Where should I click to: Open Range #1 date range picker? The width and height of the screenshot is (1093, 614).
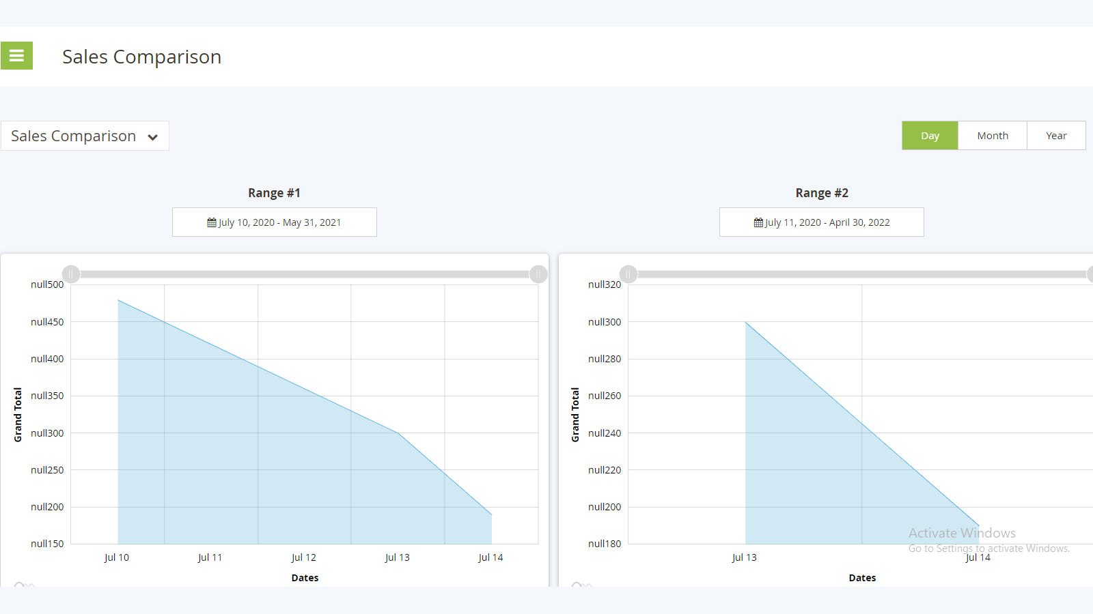click(x=275, y=222)
